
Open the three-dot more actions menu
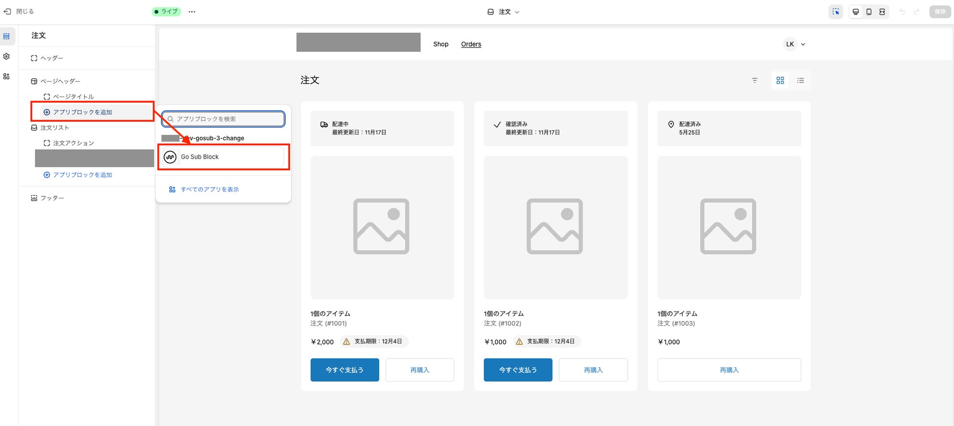point(192,12)
